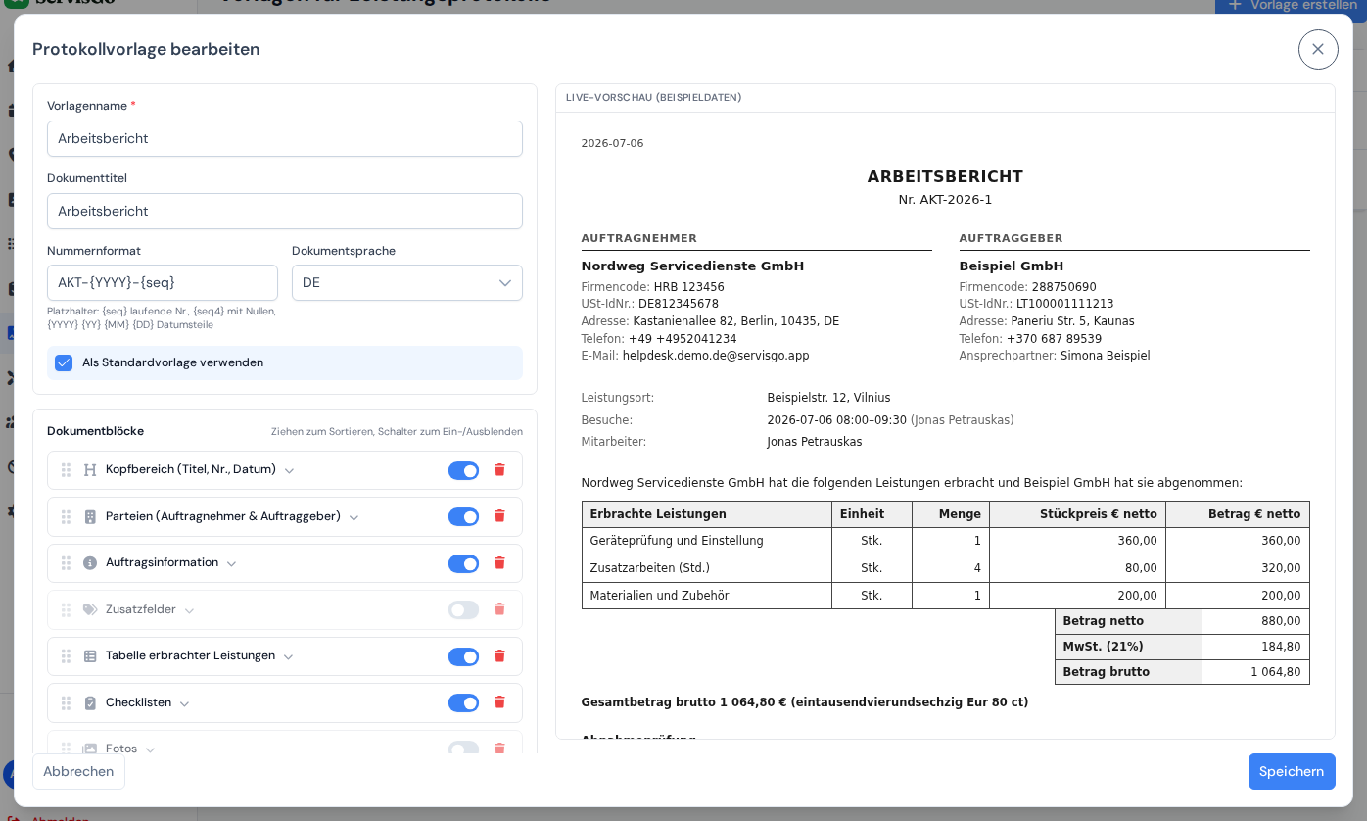
Task: Click the LIVE-VORSCHAU (BEISPIELDATEN) header label
Action: pyautogui.click(x=653, y=98)
